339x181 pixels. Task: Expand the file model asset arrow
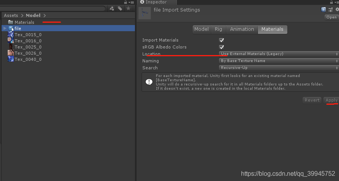click(5, 28)
